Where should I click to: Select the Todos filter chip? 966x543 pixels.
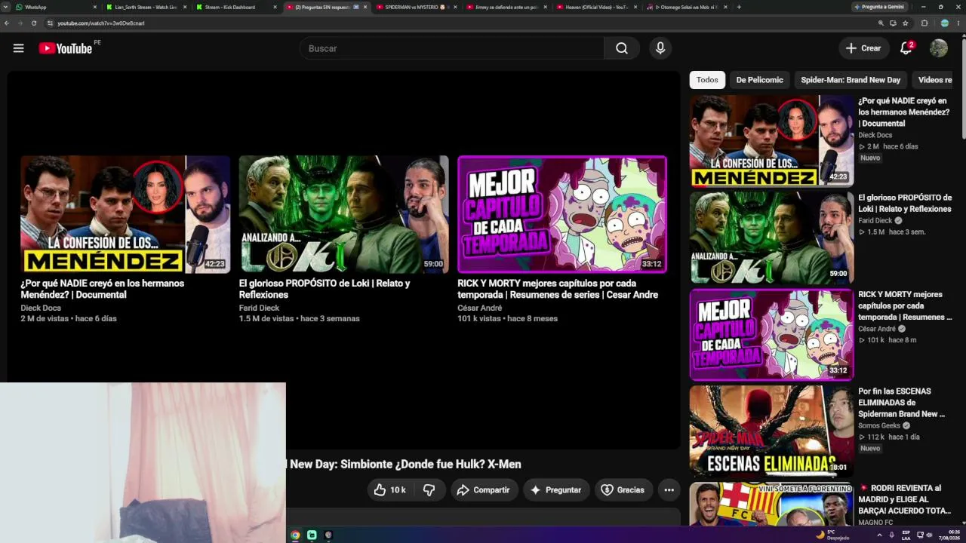coord(707,80)
